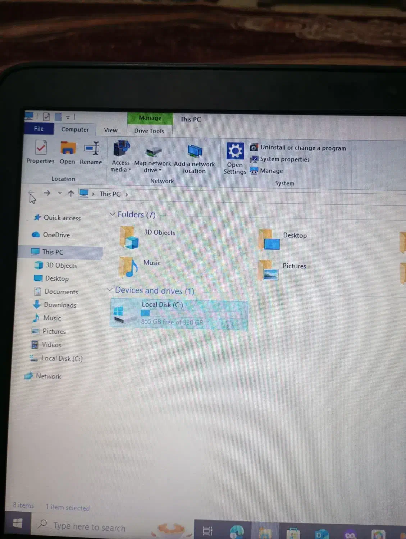This screenshot has width=406, height=539.
Task: Open the Recent locations dropdown arrow
Action: (x=60, y=193)
